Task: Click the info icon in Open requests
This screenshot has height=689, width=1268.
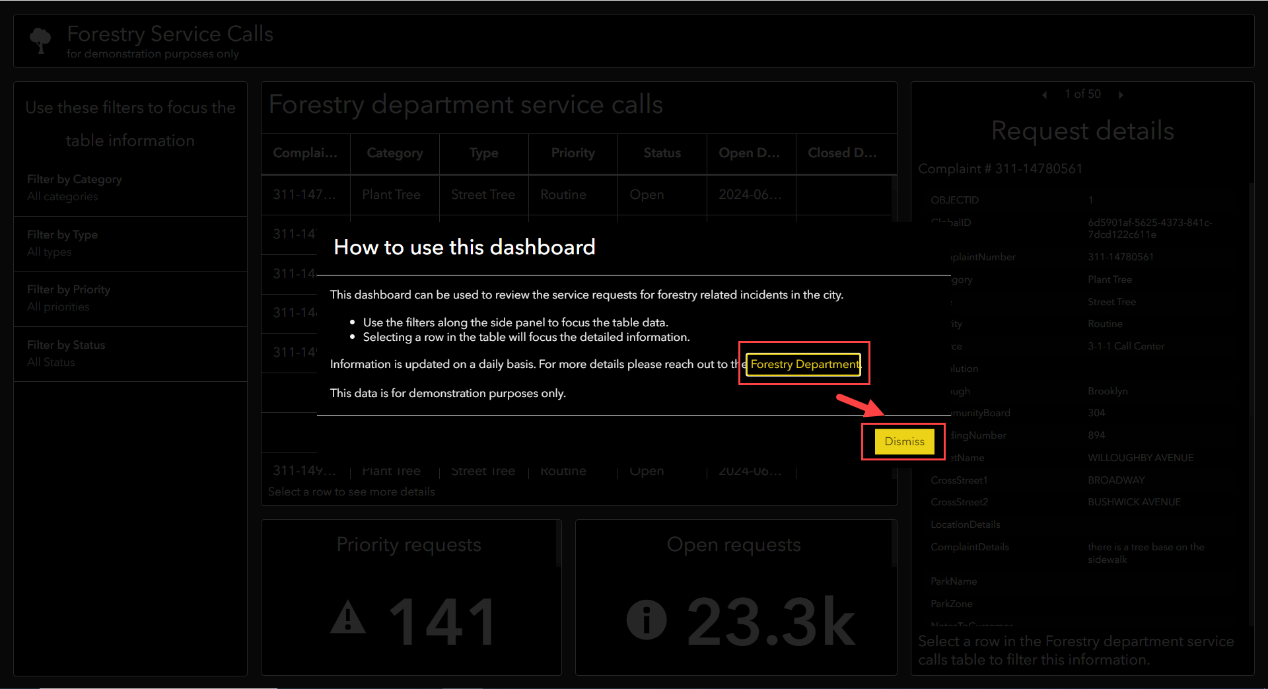Action: (x=647, y=620)
